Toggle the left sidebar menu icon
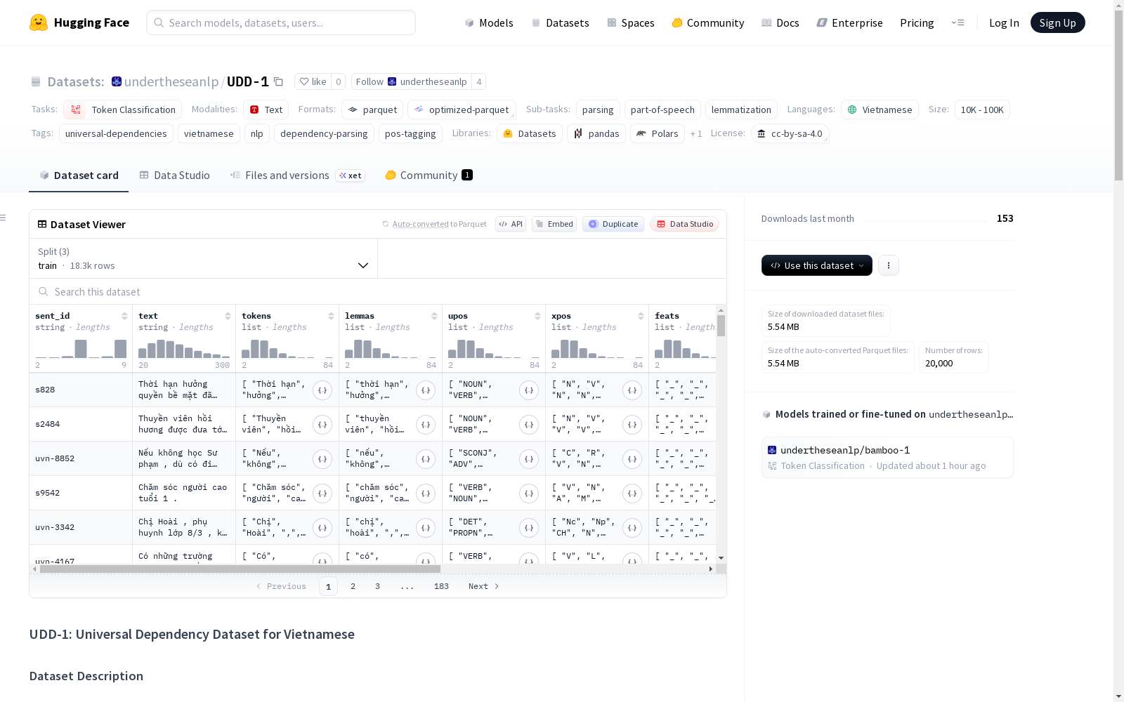 [x=4, y=218]
